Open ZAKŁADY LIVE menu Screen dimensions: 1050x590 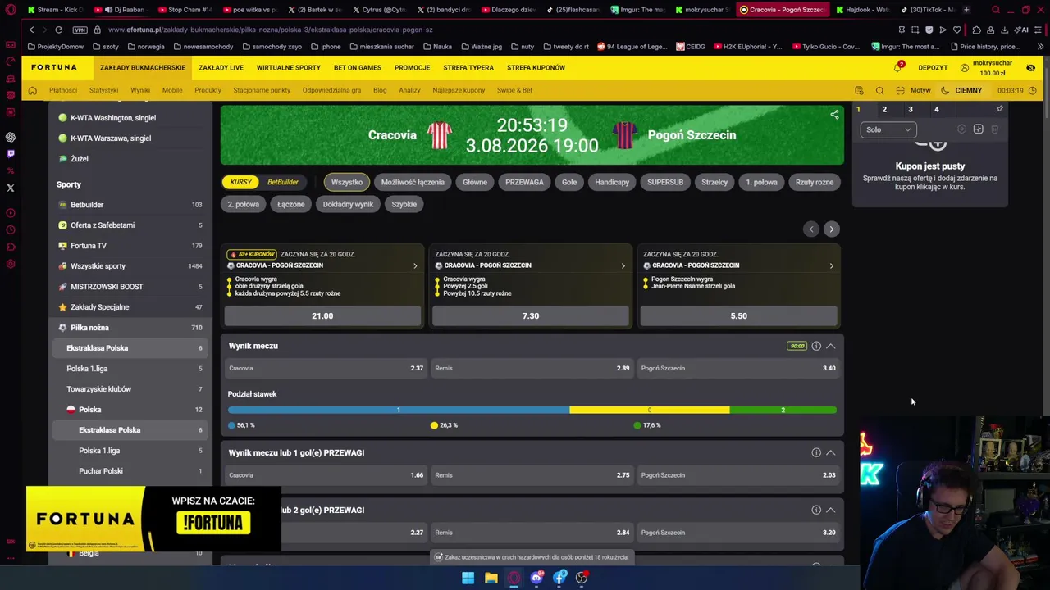(x=221, y=67)
